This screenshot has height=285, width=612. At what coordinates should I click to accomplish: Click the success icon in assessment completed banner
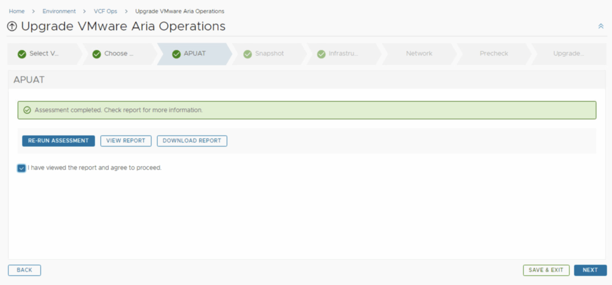coord(27,110)
